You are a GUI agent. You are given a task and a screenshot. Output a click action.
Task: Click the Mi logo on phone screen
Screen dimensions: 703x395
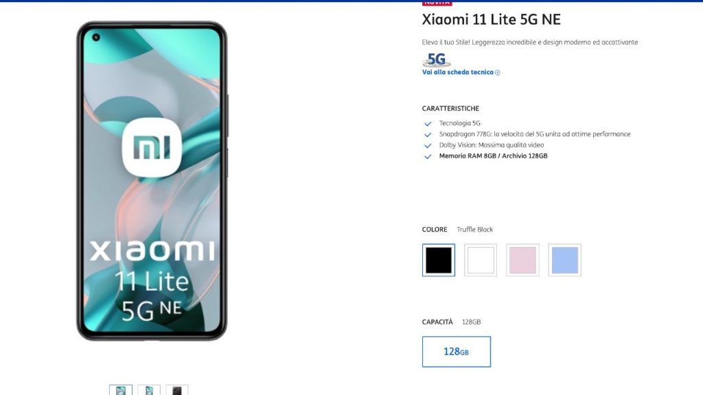coord(152,147)
